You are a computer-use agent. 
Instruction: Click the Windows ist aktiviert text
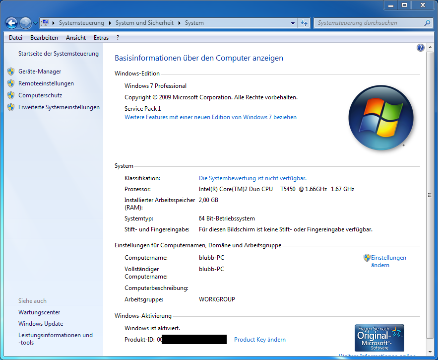click(152, 328)
